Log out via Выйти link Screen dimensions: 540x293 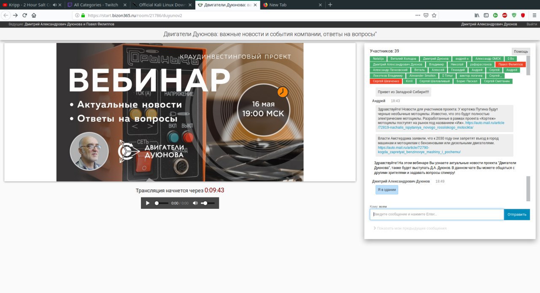[532, 24]
